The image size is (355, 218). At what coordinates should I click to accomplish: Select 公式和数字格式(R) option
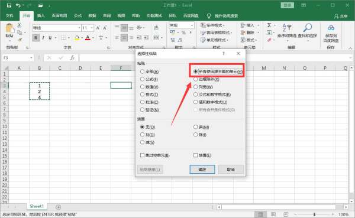[212, 95]
